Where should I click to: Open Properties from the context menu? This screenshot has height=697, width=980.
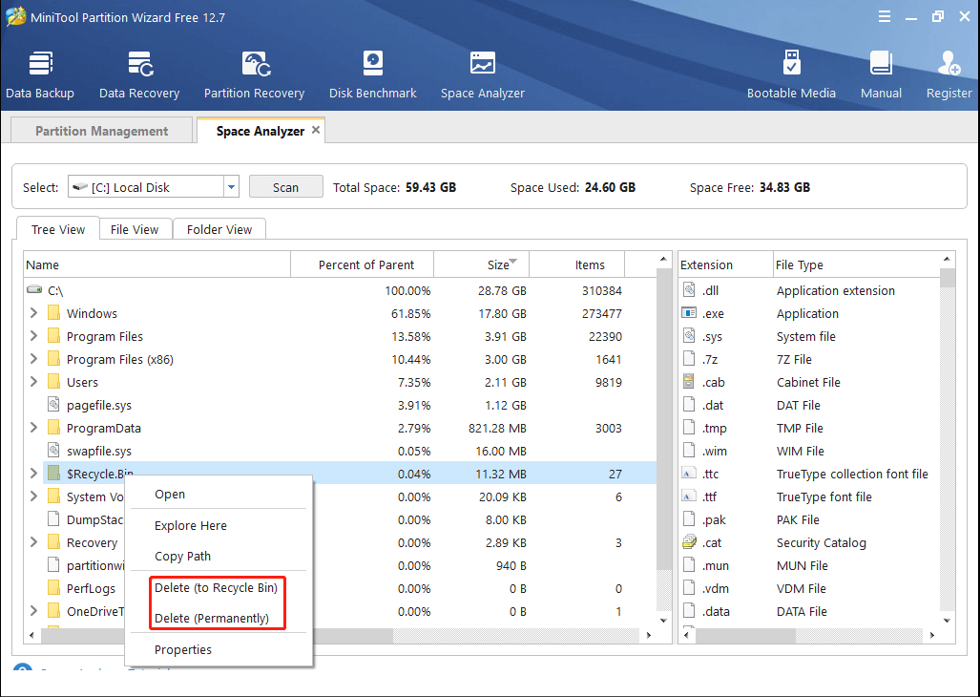pyautogui.click(x=219, y=649)
